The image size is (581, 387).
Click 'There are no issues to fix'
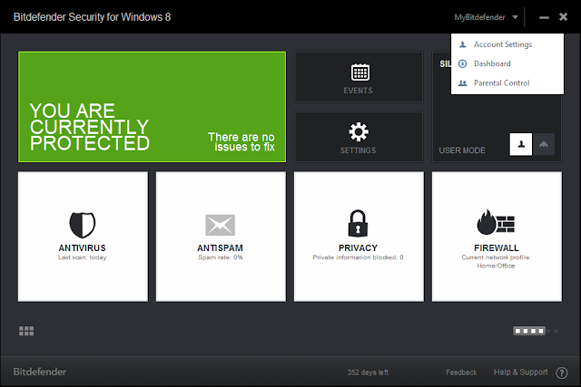point(241,142)
